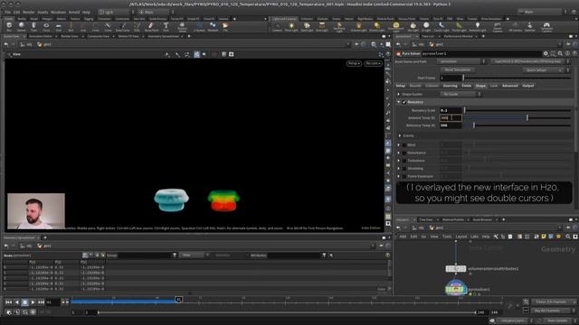Open the Render menu

point(28,12)
